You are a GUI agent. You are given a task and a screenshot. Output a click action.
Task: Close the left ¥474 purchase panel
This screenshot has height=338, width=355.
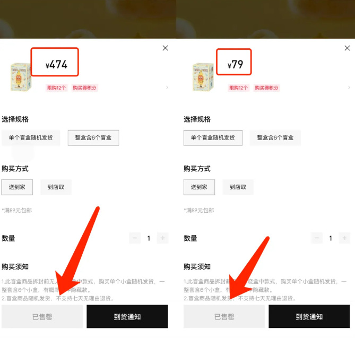[165, 48]
